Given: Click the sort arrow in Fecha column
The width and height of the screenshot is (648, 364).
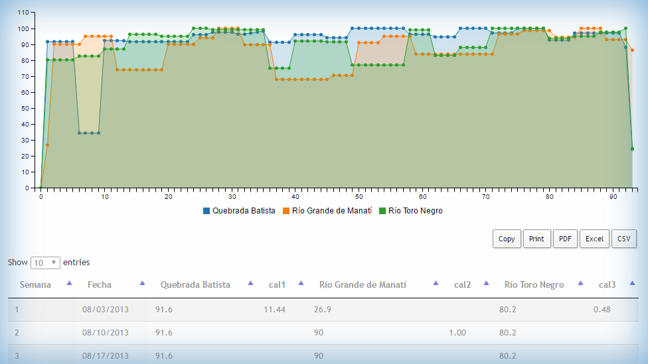Looking at the screenshot, I should (142, 284).
